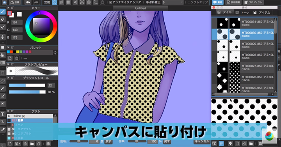Select the Text tool
Image resolution: width=281 pixels, height=147 pixels.
tap(3, 114)
